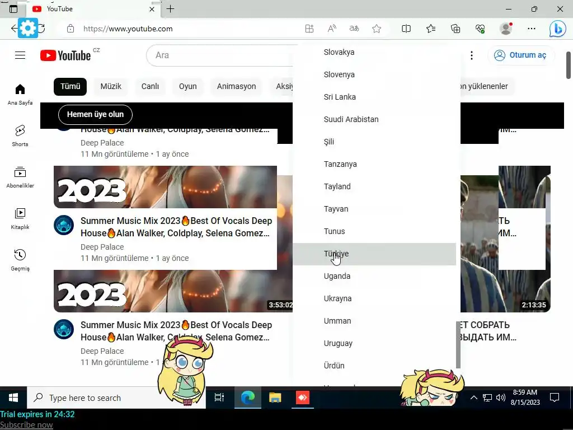Open Kitaplık in the sidebar

pos(20,219)
